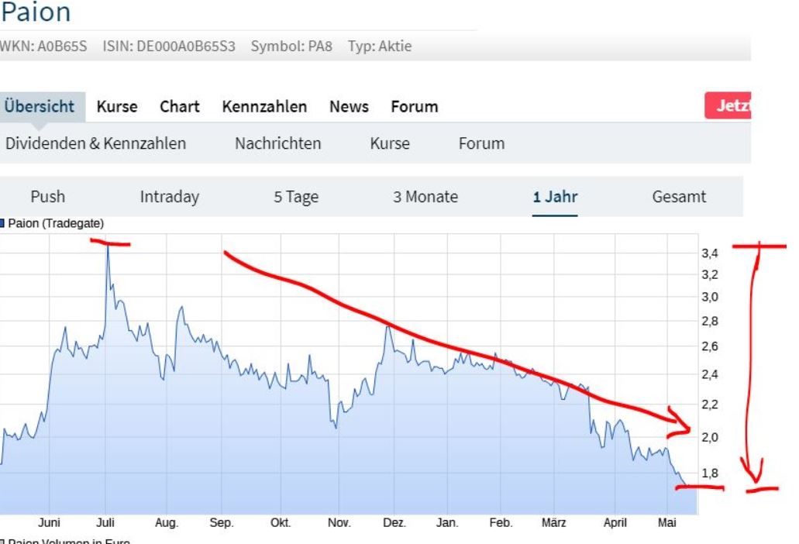The width and height of the screenshot is (799, 544).
Task: Open the Übersicht tab
Action: click(40, 107)
